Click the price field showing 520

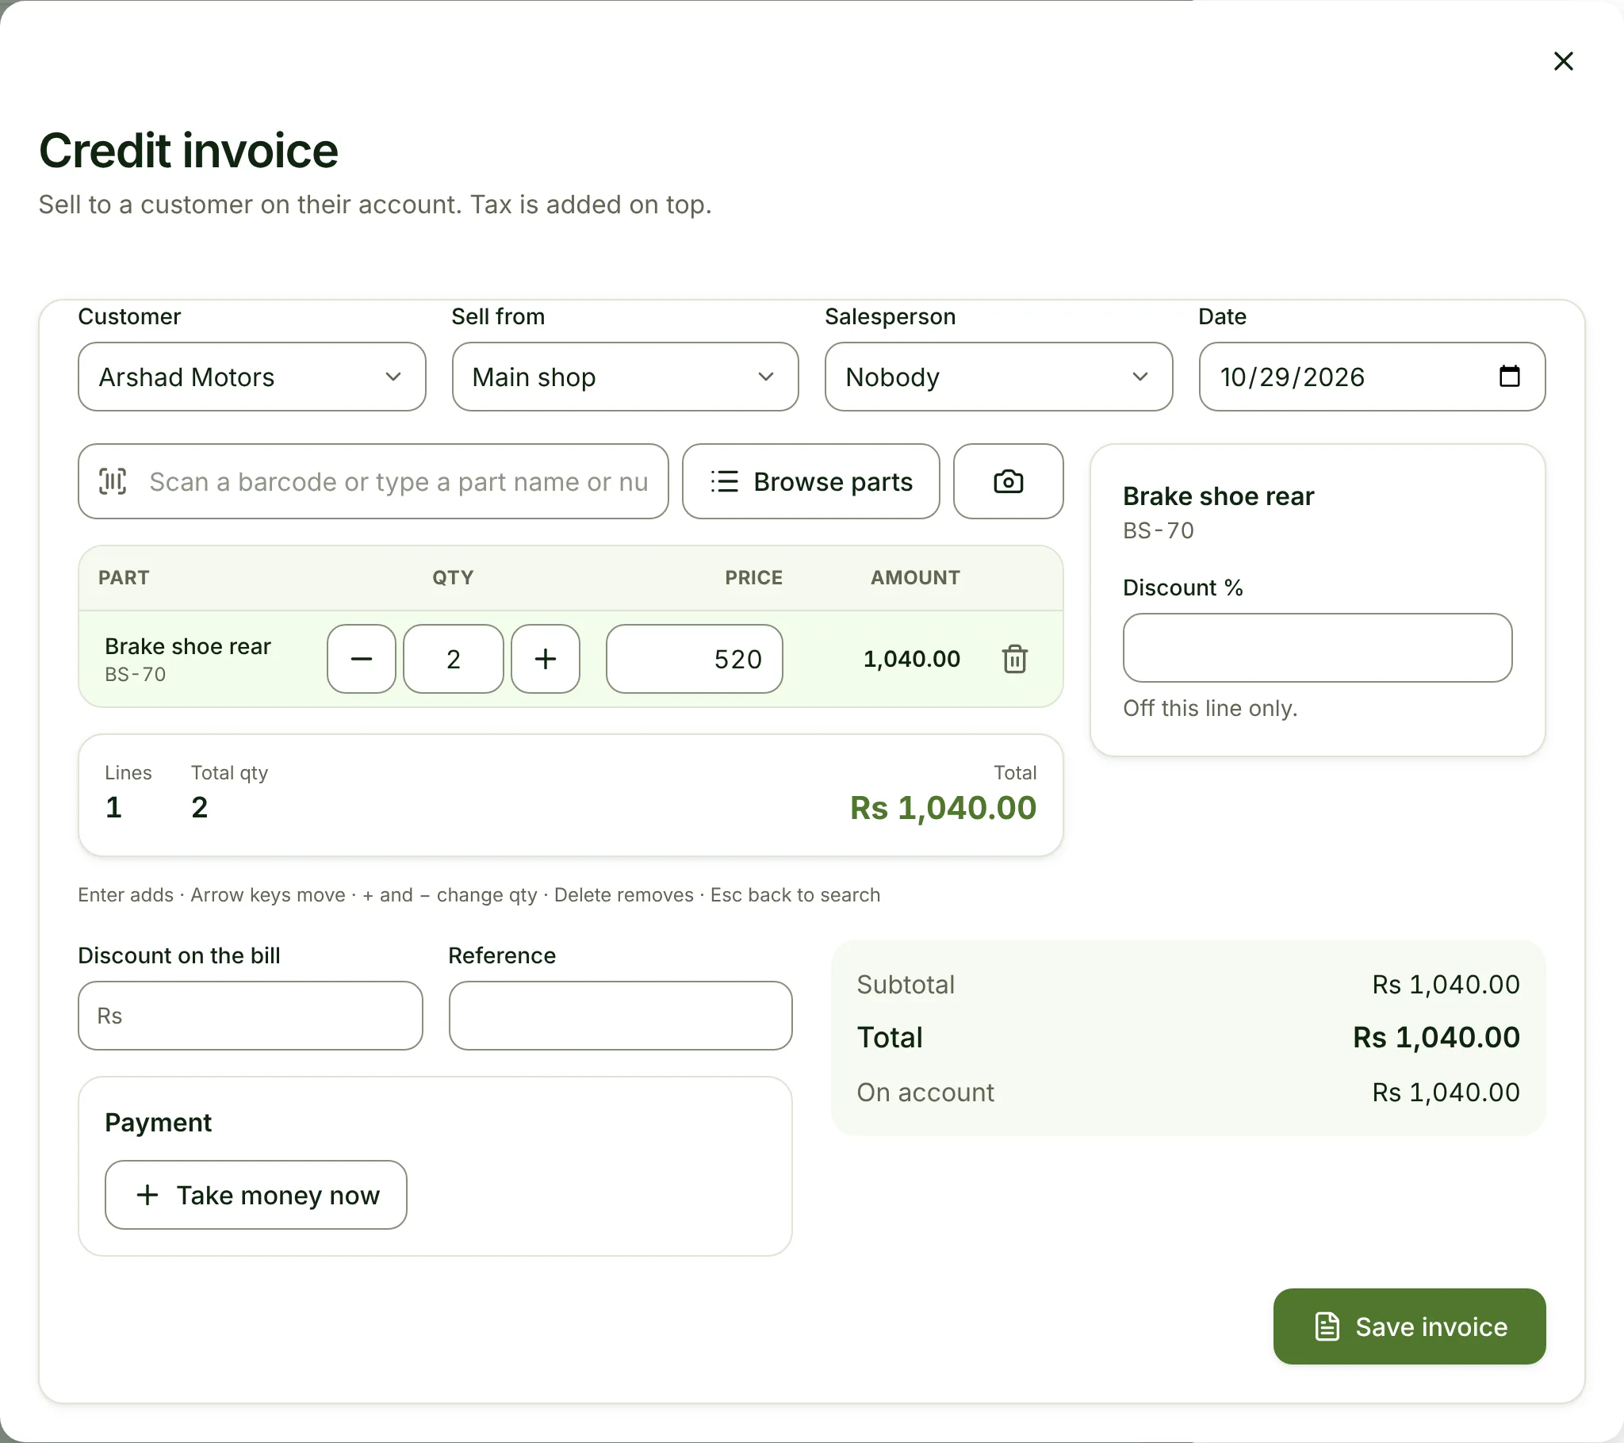point(695,659)
